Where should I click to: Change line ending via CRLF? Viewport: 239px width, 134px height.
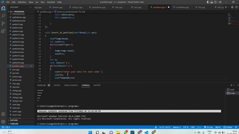(x=193, y=127)
